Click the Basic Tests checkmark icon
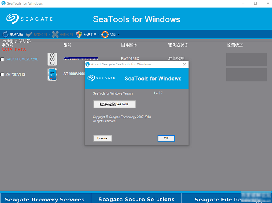 point(29,34)
